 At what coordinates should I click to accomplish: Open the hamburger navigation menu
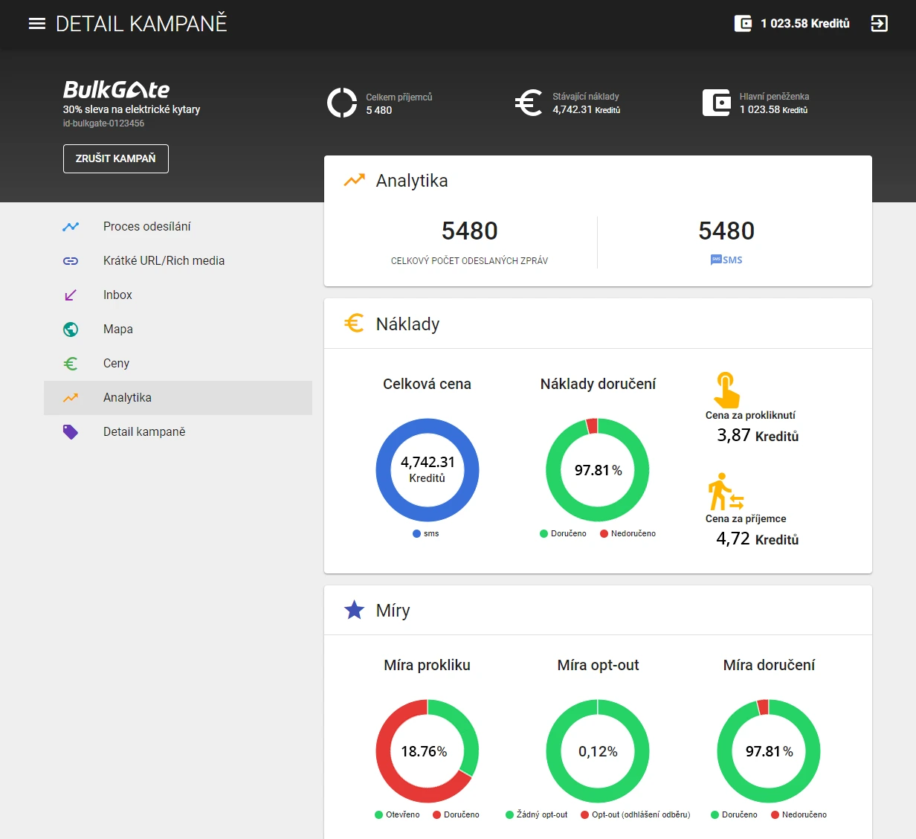click(x=37, y=24)
